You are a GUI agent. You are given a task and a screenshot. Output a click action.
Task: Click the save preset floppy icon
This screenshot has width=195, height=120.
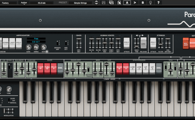coord(104,3)
